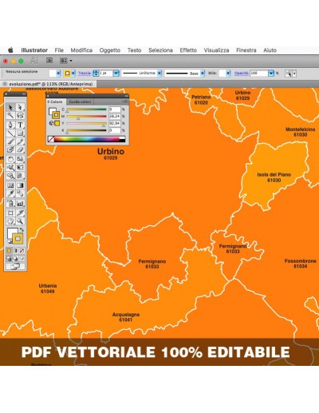Select the Lasso tool

20,115
